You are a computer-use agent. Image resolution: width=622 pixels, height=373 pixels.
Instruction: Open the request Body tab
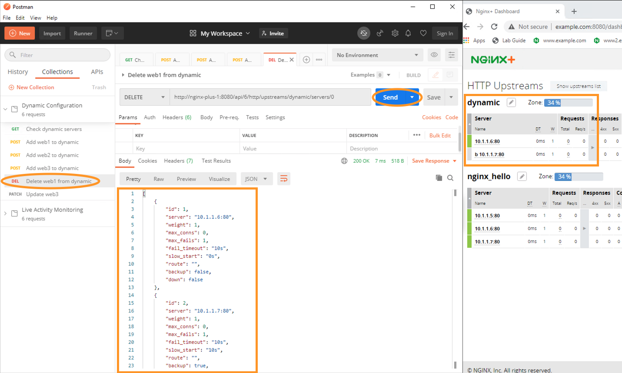206,117
